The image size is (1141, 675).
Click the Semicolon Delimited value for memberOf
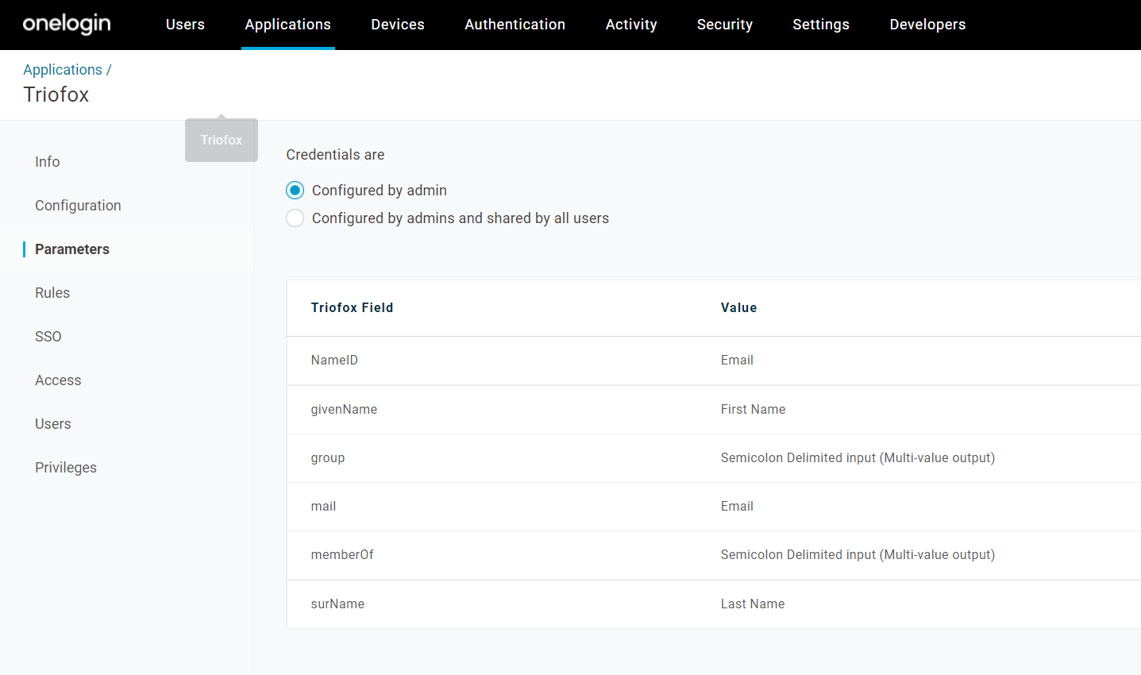pos(858,555)
